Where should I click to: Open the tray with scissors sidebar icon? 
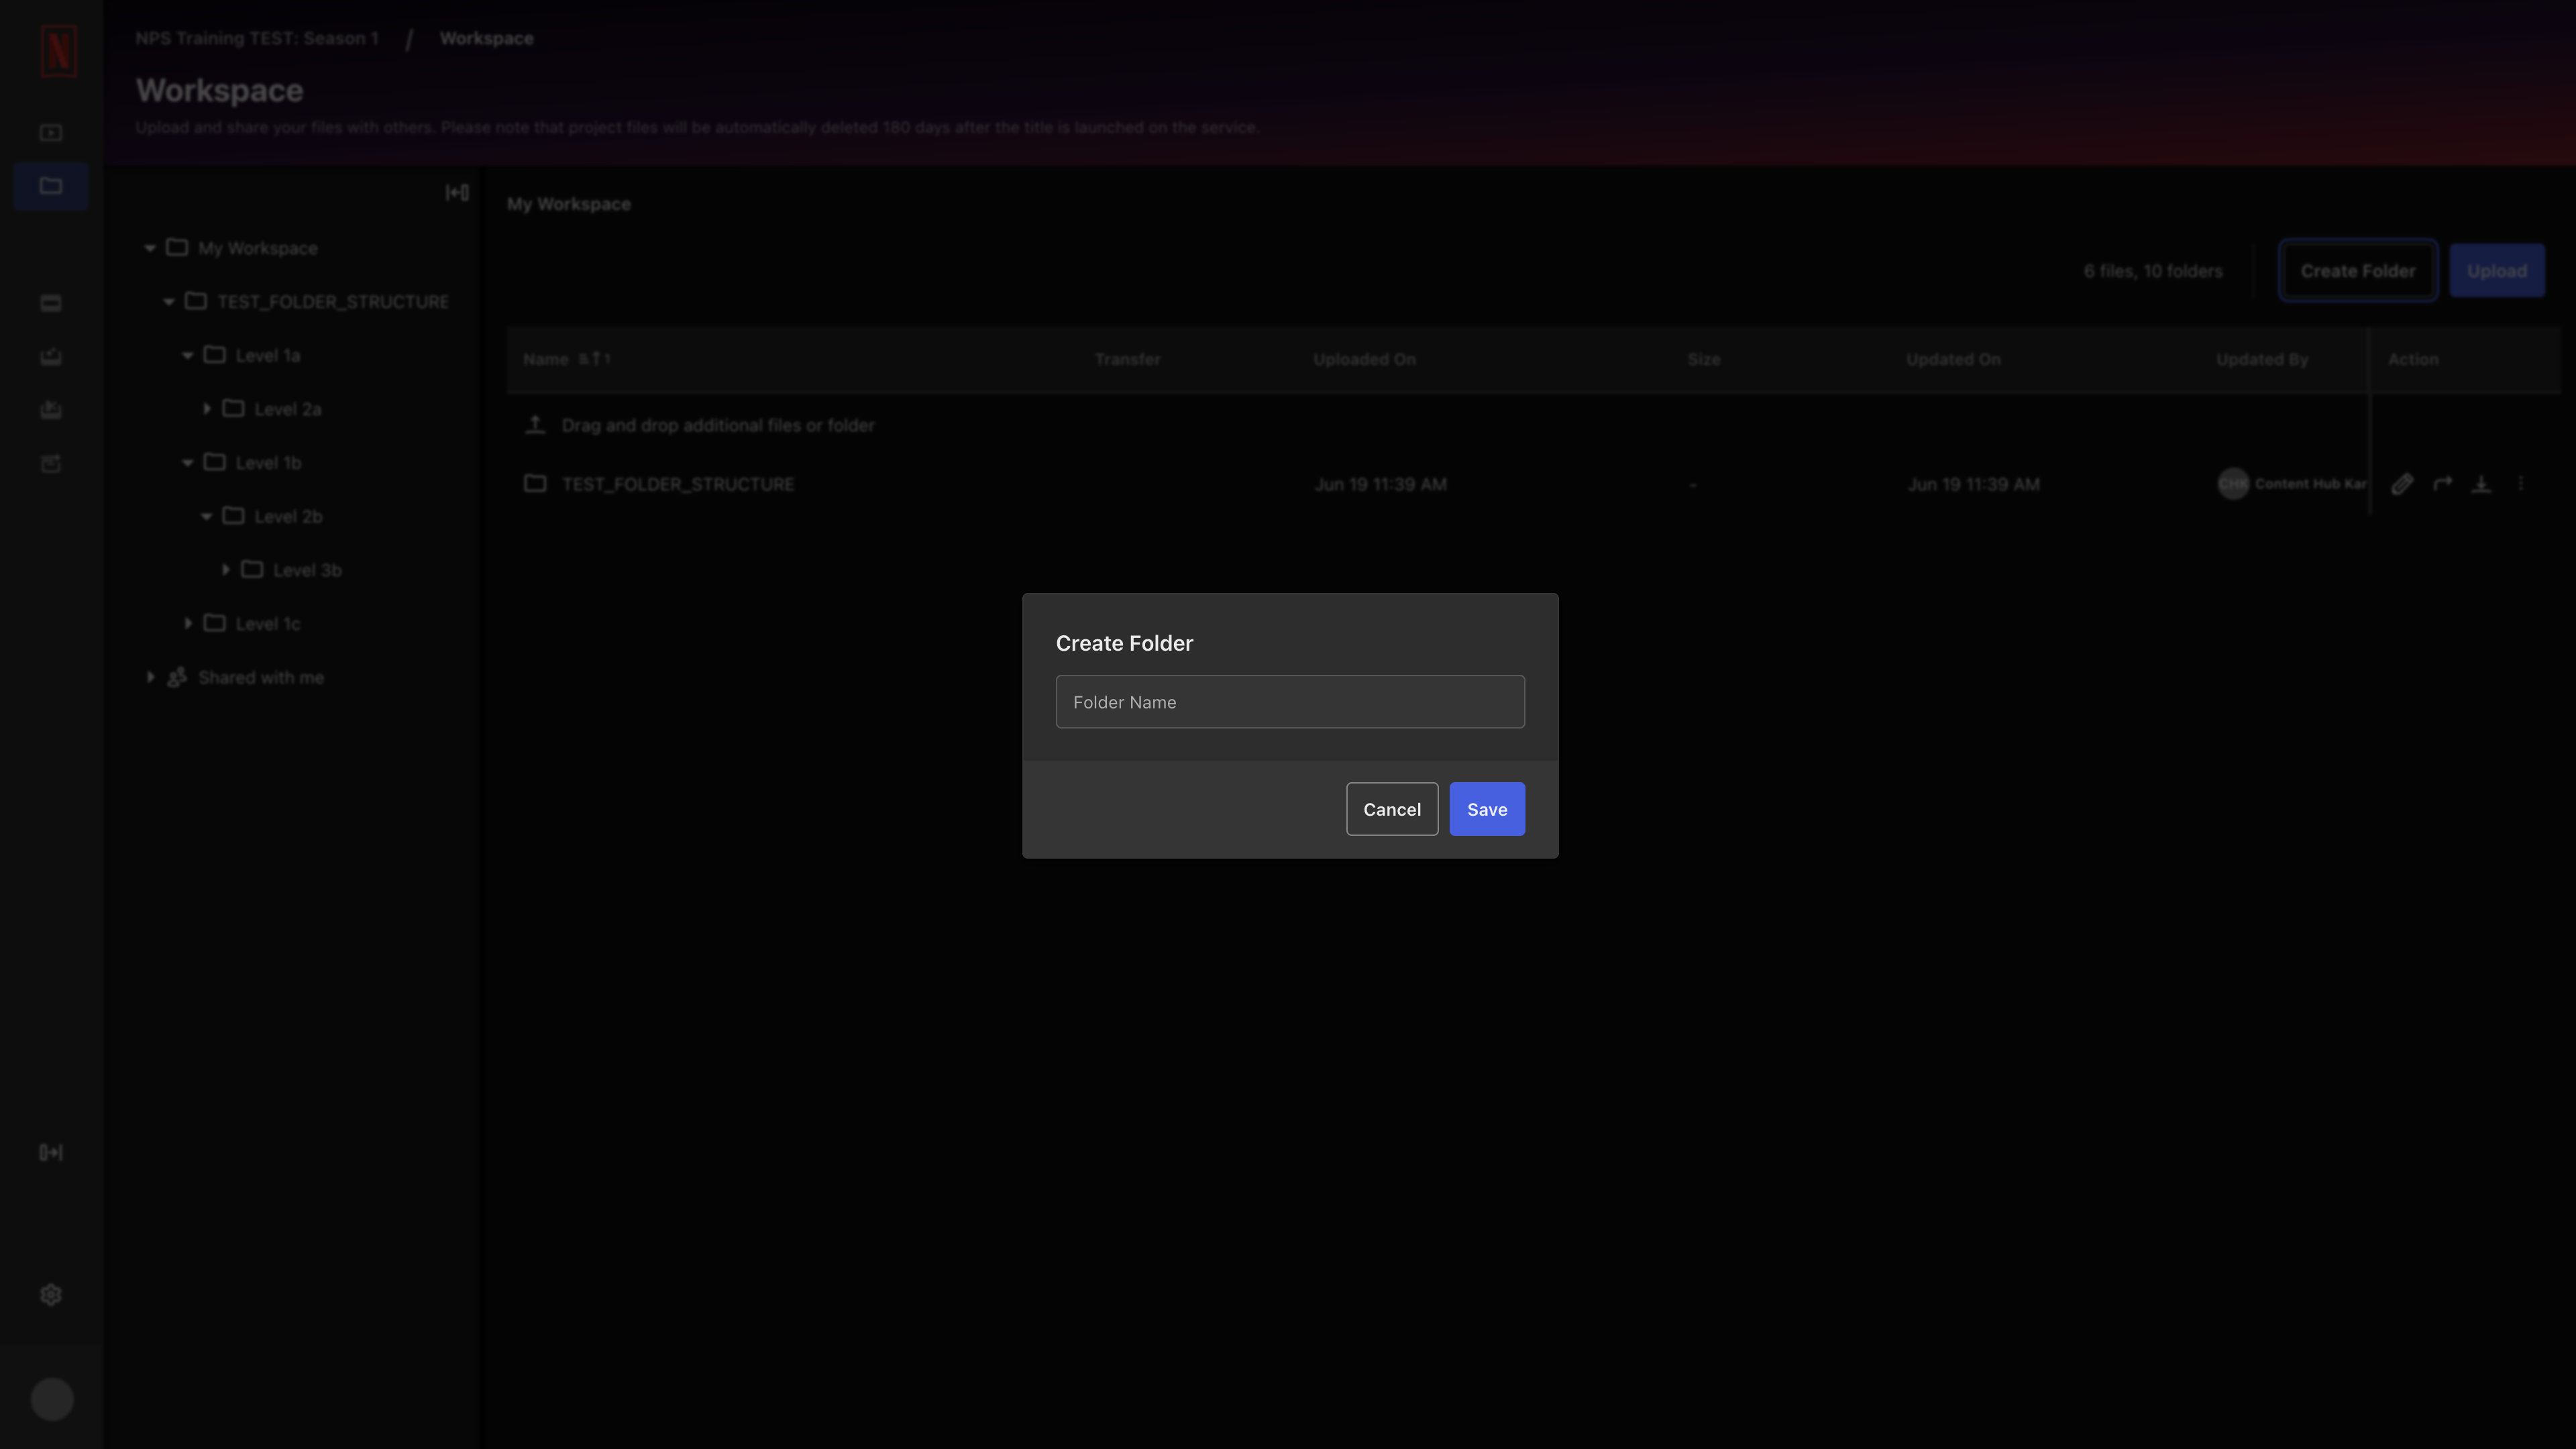pos(51,409)
